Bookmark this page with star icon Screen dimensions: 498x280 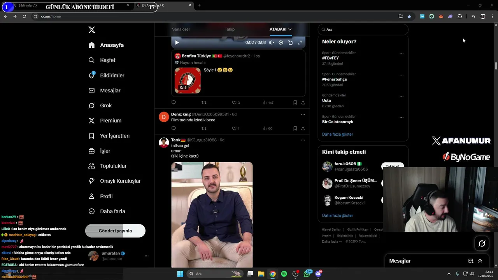coord(409,16)
